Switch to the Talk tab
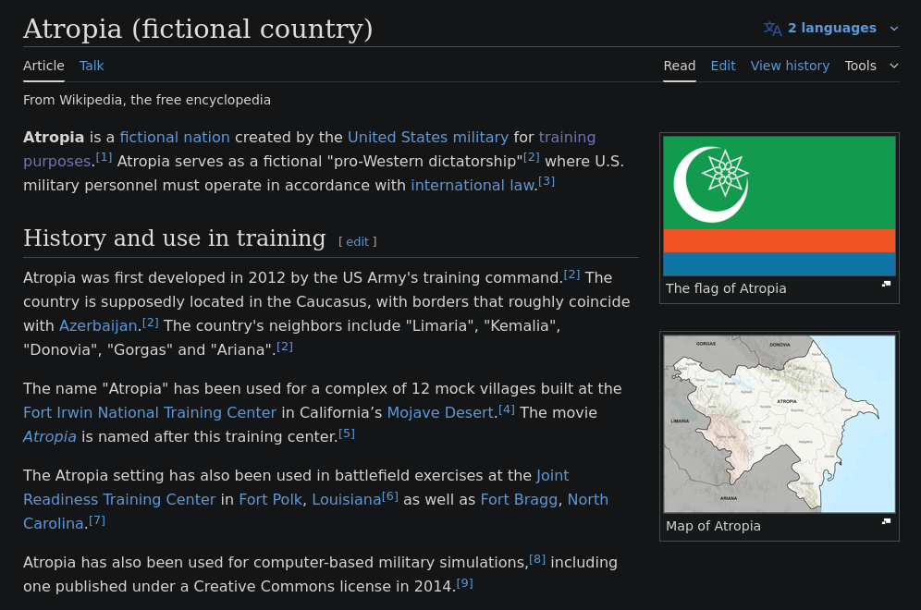Image resolution: width=921 pixels, height=610 pixels. coord(92,66)
